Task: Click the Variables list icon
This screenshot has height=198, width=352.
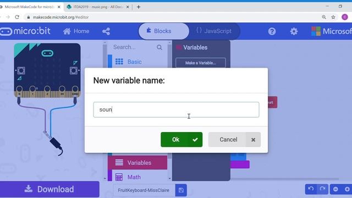Action: coord(119,163)
